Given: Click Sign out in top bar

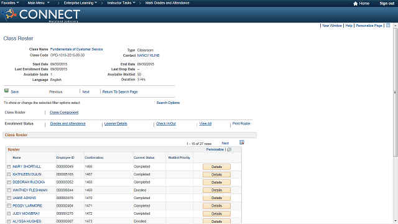Looking at the screenshot, I should pos(387,3).
